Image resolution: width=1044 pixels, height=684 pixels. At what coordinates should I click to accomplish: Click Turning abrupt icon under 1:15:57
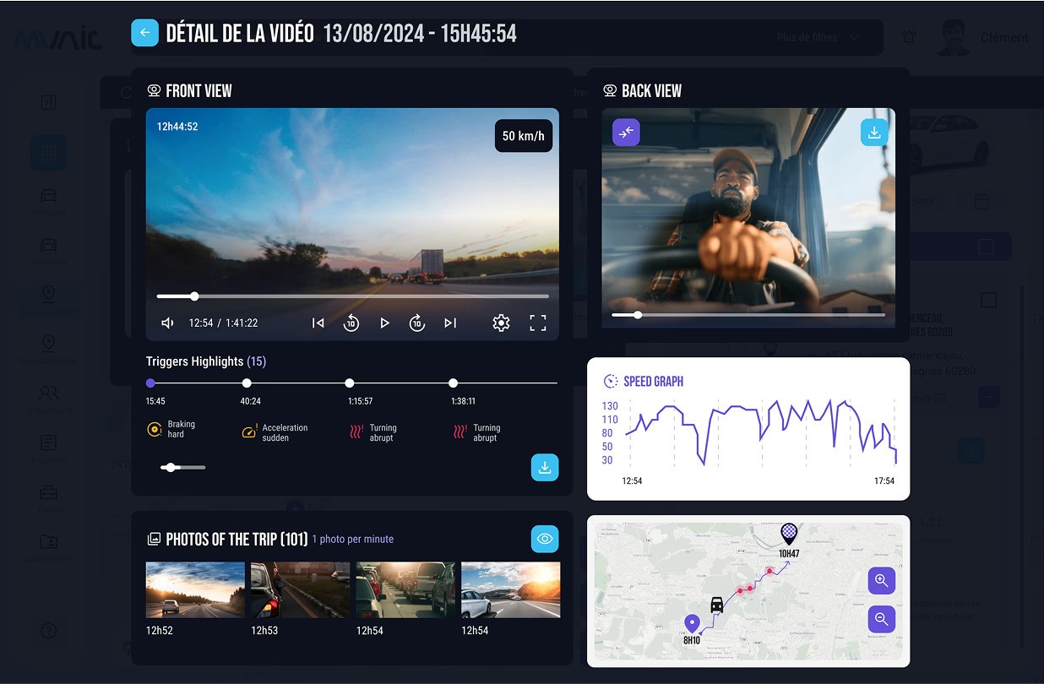tap(356, 432)
